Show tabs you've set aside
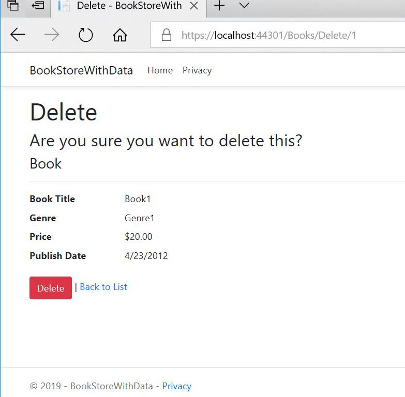 [13, 6]
